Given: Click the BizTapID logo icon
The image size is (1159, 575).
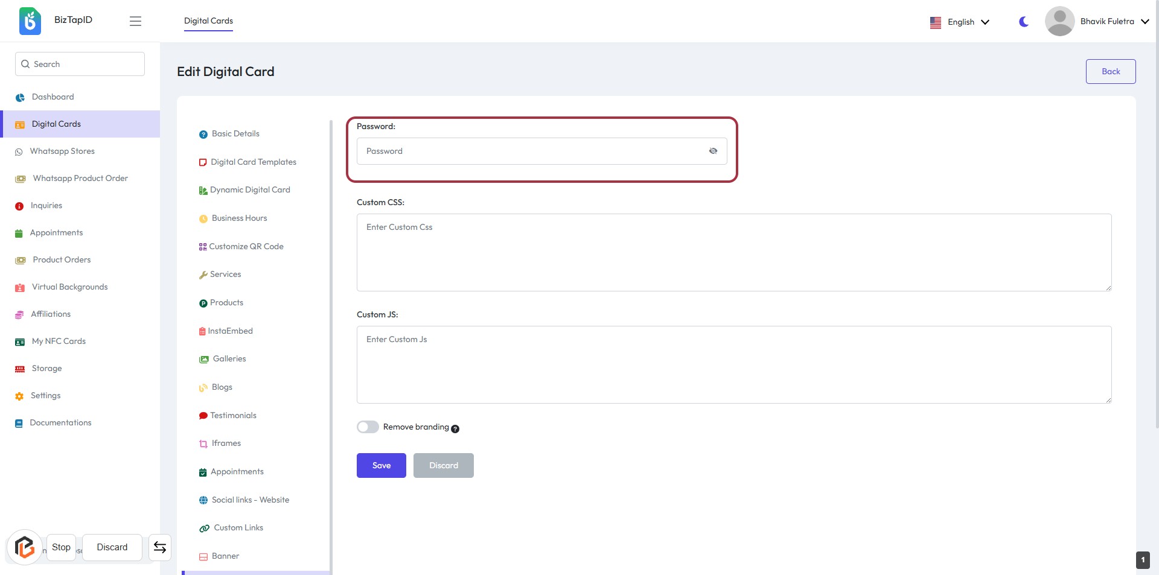Looking at the screenshot, I should pyautogui.click(x=30, y=21).
